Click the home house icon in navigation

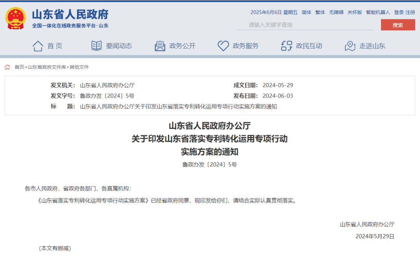click(38, 46)
